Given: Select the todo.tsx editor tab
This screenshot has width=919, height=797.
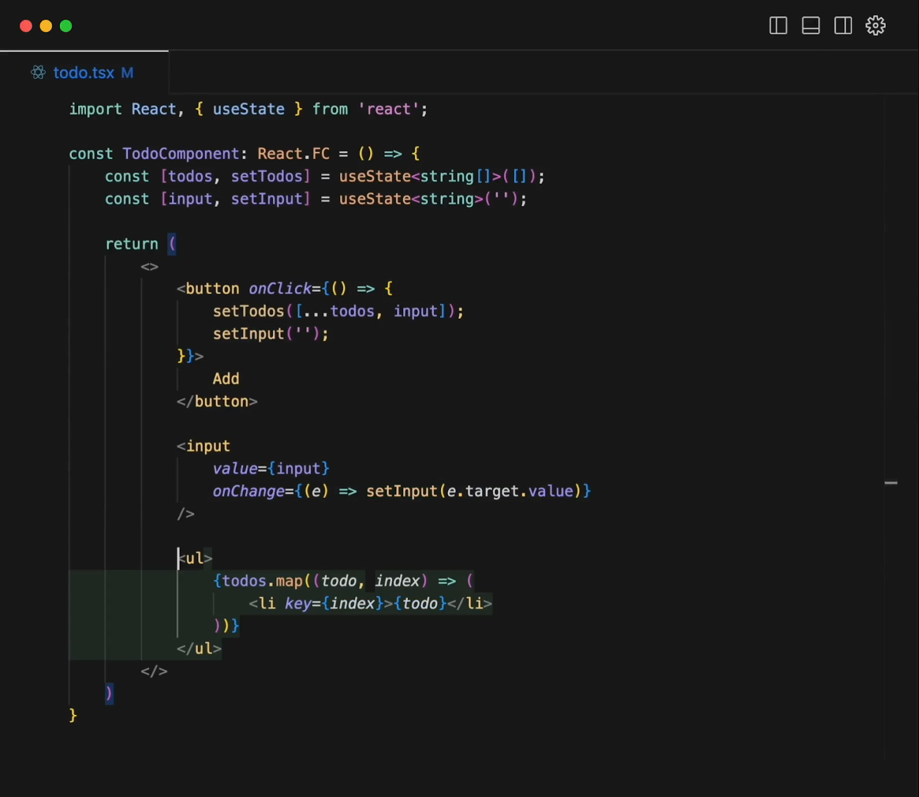Looking at the screenshot, I should [x=83, y=72].
